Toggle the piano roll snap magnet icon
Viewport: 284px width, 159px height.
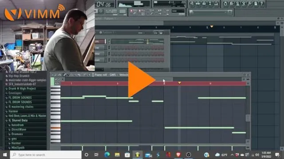tap(60, 75)
